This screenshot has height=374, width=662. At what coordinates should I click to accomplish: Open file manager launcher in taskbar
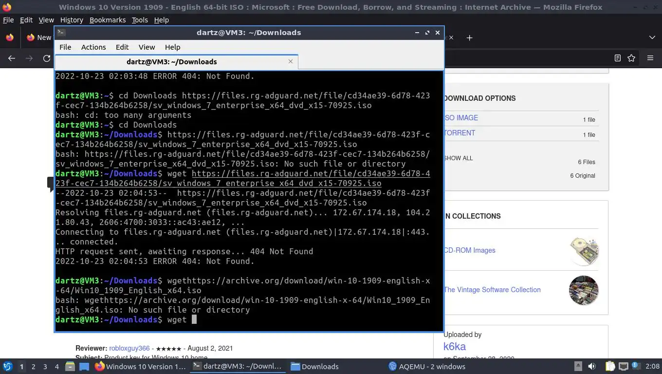pyautogui.click(x=70, y=367)
